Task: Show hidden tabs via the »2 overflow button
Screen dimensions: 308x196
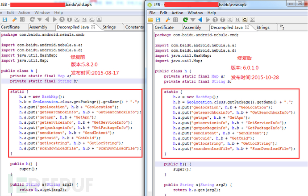Action: pos(282,27)
